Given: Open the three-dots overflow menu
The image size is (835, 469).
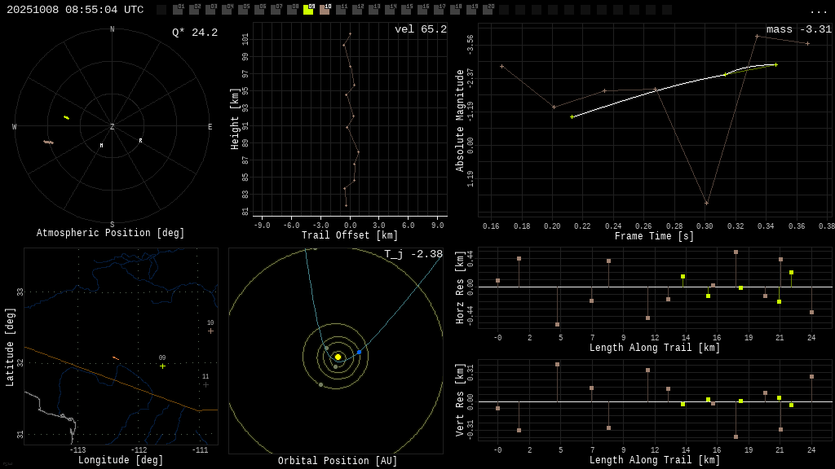Looking at the screenshot, I should (818, 11).
